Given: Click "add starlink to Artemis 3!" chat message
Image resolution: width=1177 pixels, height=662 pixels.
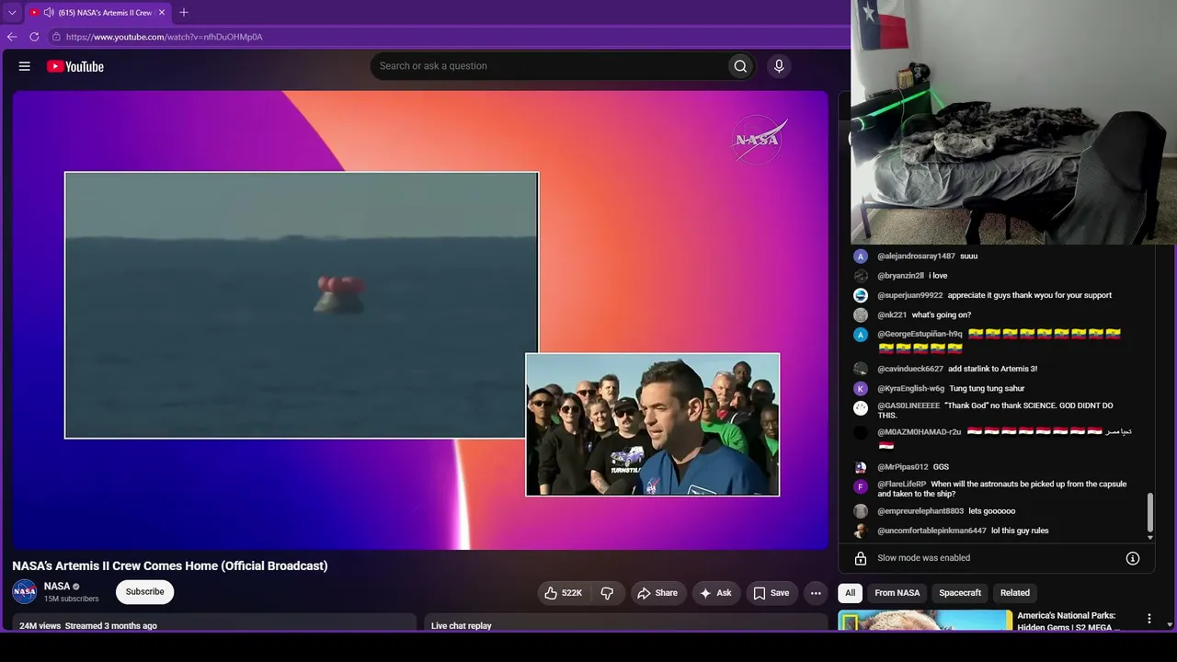Looking at the screenshot, I should pos(993,369).
